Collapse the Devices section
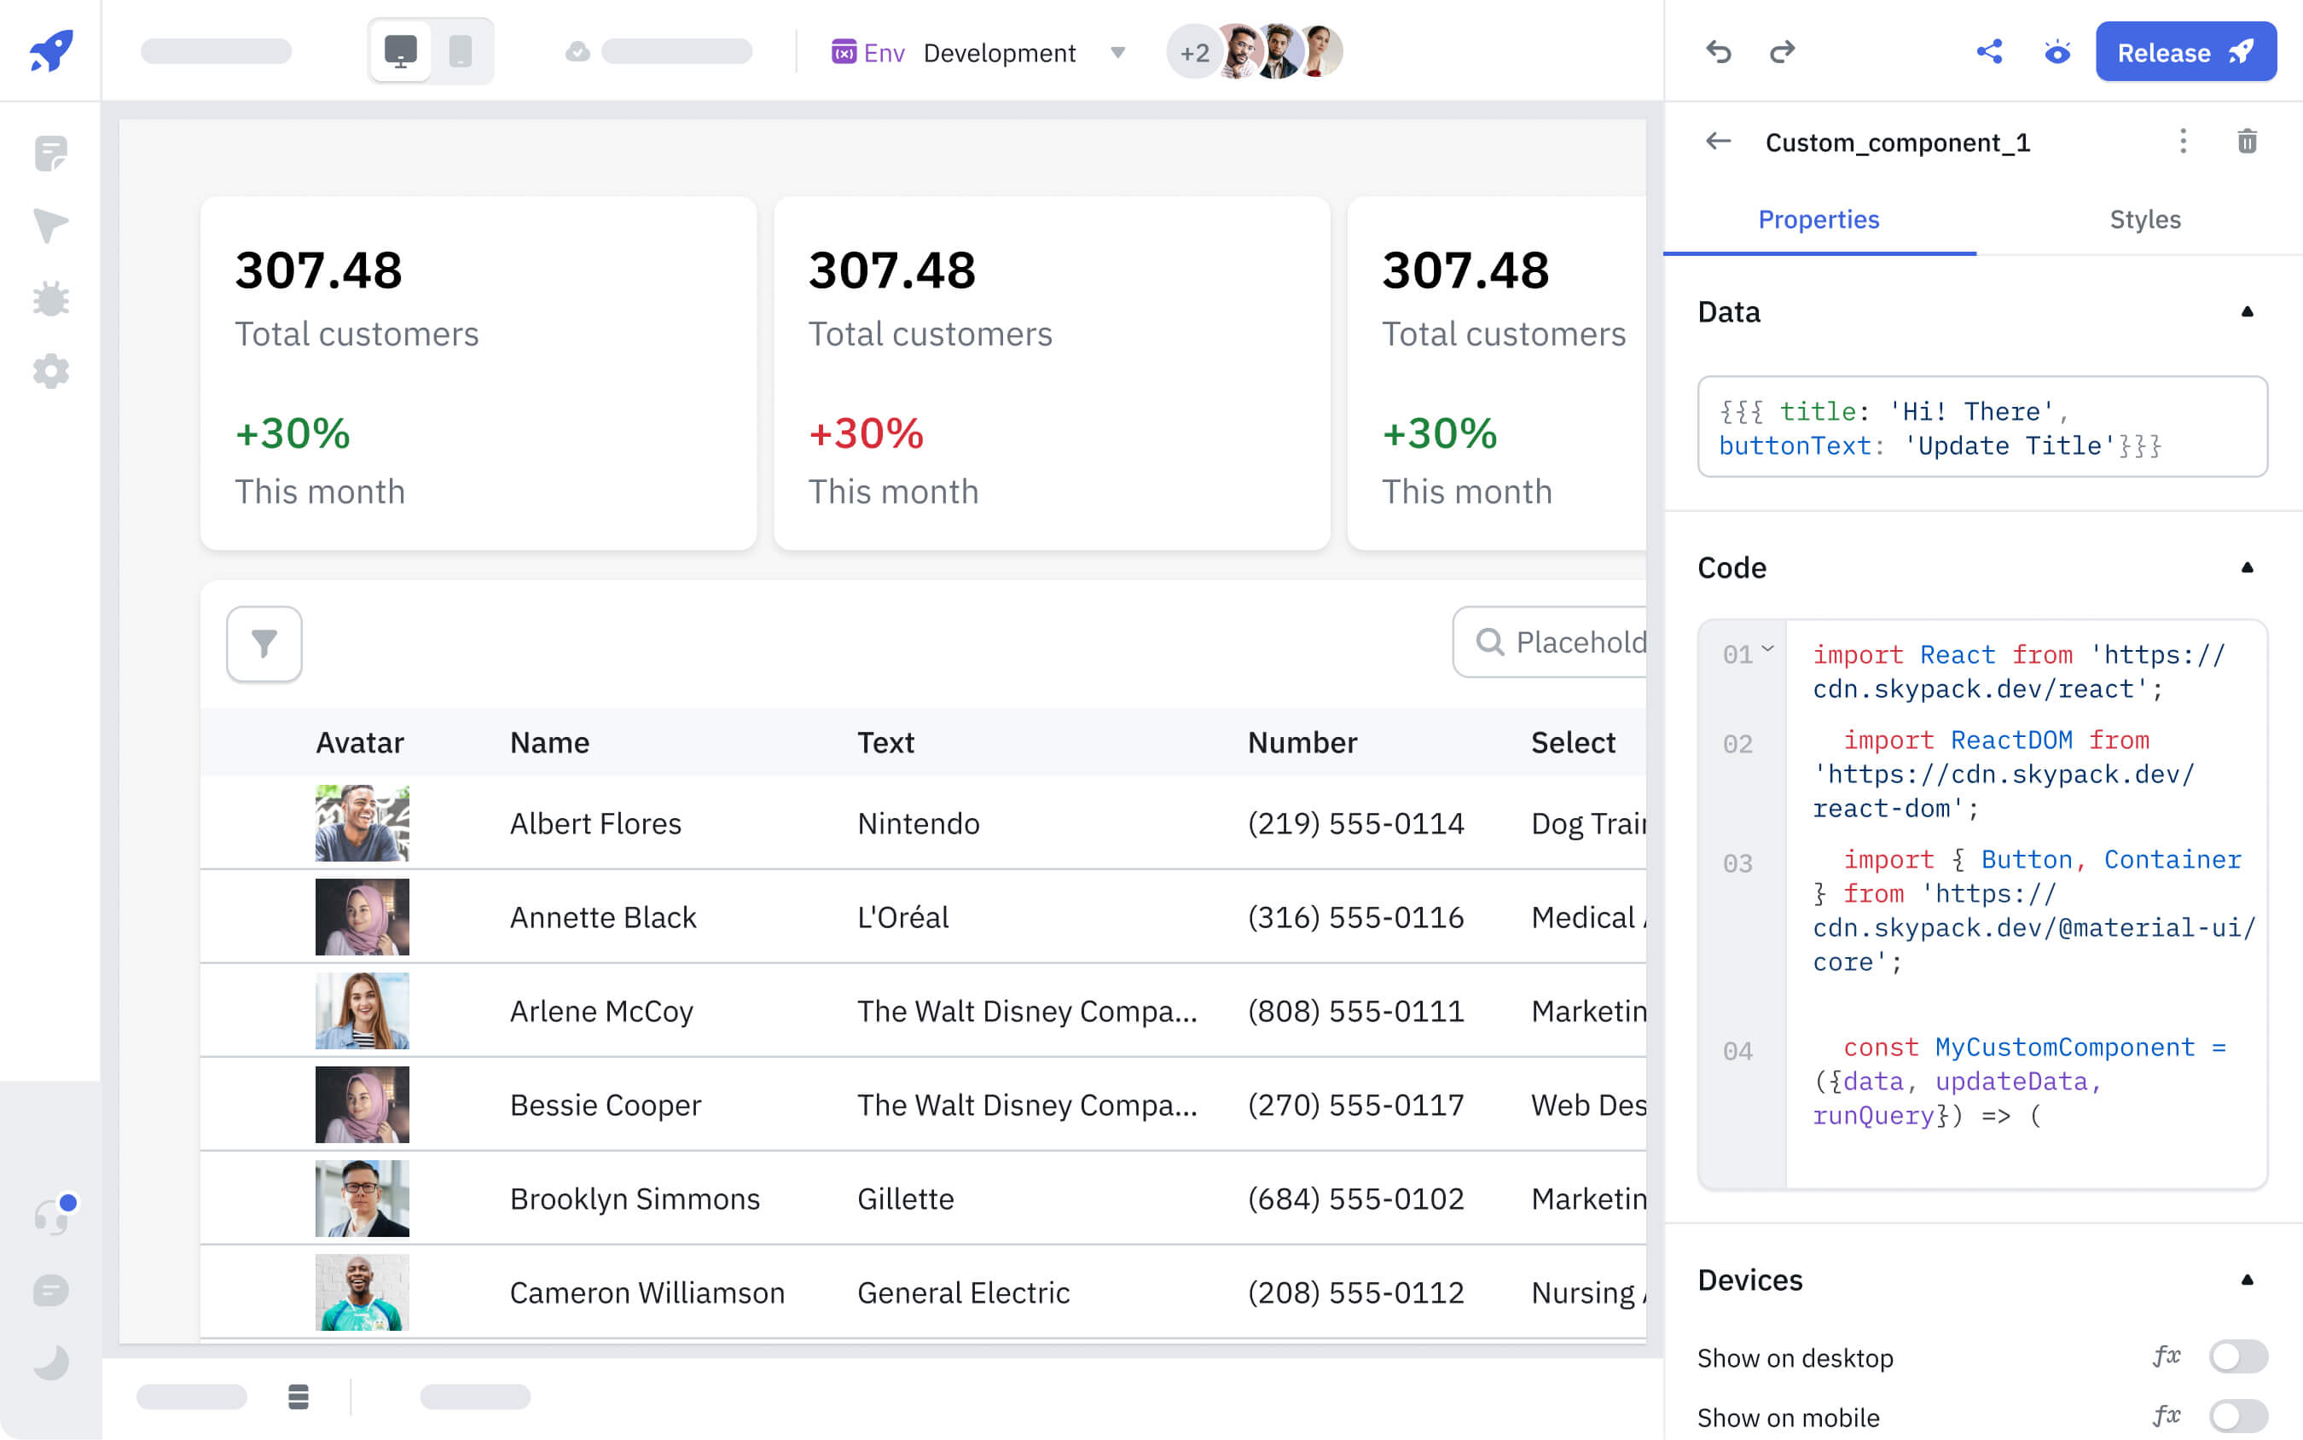This screenshot has height=1440, width=2303. pos(2247,1279)
